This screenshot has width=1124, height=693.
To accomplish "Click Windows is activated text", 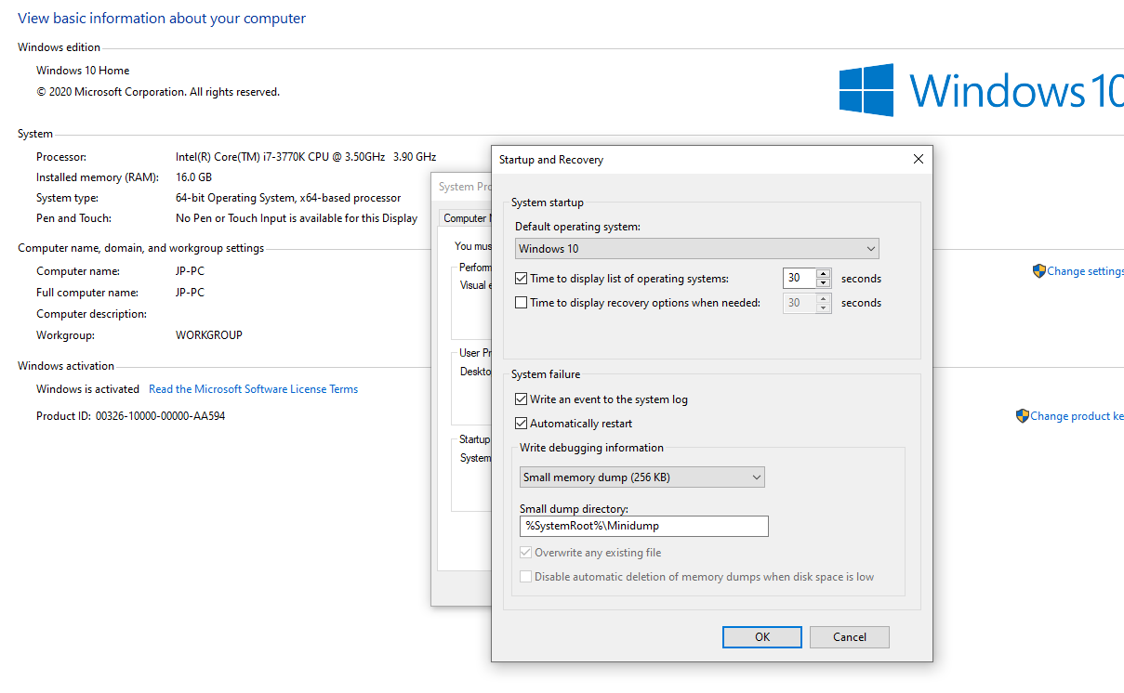I will [87, 389].
